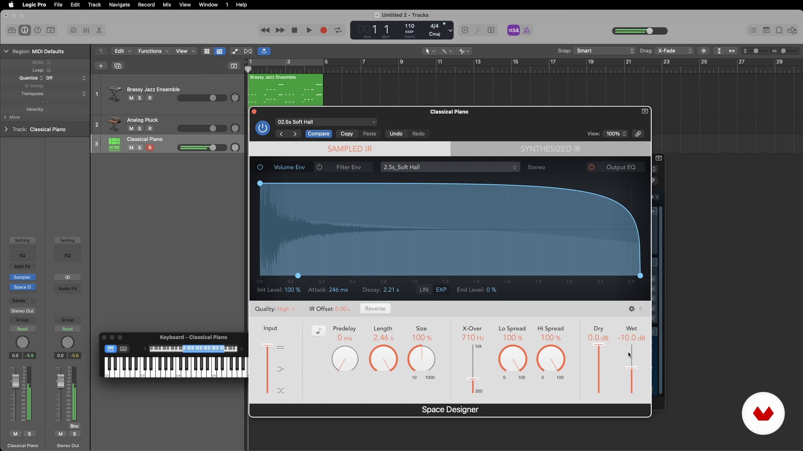Switch to the SAMPLED IR tab
Viewport: 803px width, 451px height.
pos(350,149)
